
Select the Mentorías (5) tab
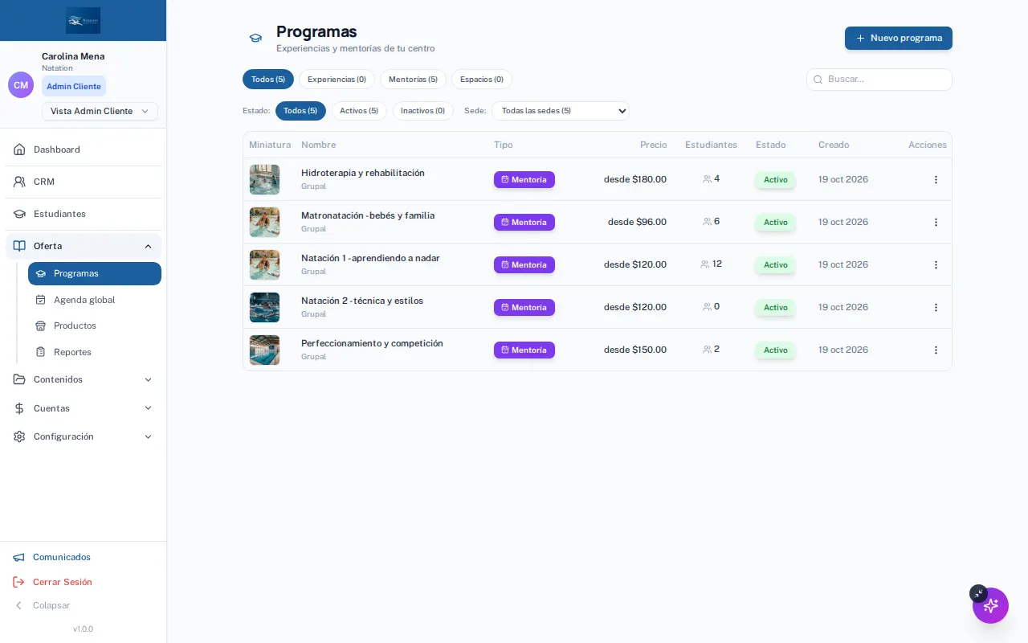413,80
